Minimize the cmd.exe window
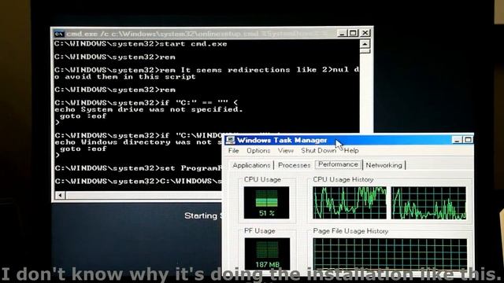 [x=342, y=33]
